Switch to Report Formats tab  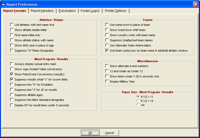[x=14, y=11]
